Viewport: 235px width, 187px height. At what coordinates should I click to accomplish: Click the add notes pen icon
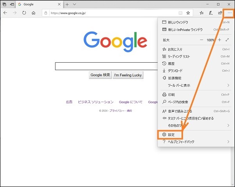click(x=211, y=12)
